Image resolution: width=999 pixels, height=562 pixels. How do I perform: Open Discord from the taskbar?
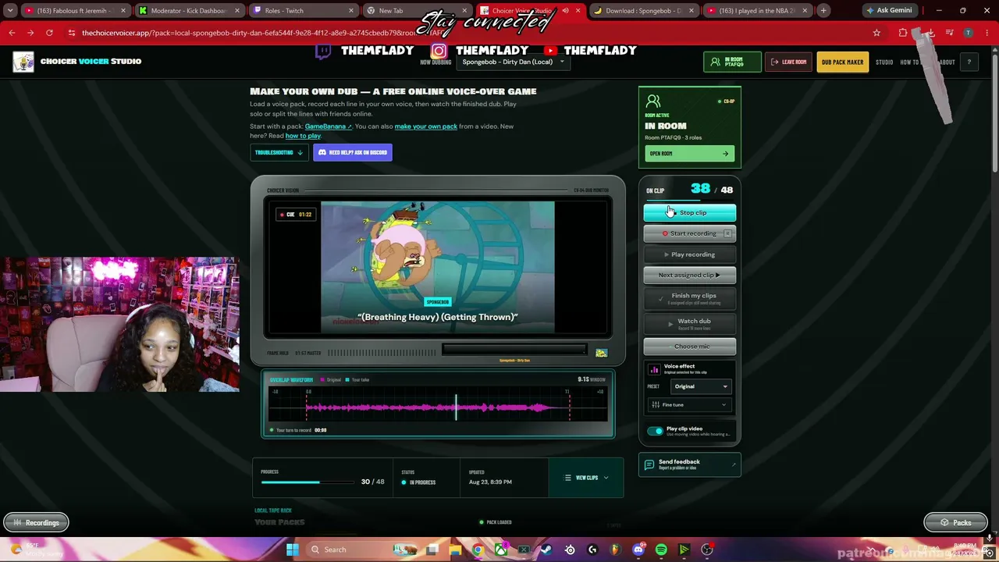tap(638, 550)
